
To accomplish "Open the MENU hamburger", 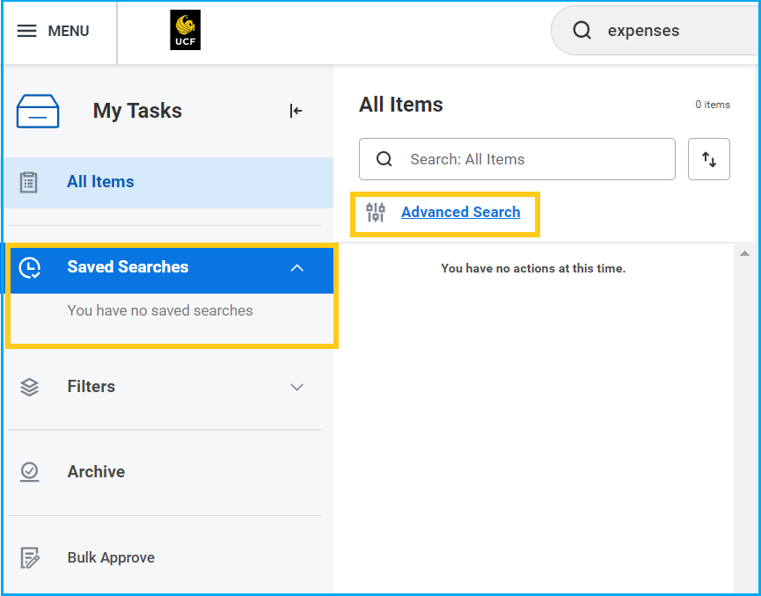I will click(29, 30).
